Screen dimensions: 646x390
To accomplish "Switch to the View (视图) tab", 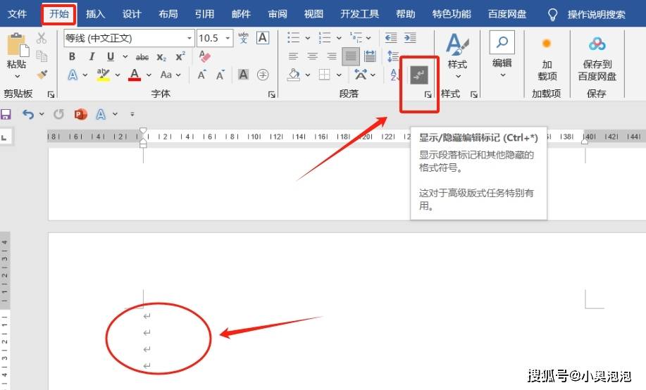I will [x=313, y=14].
